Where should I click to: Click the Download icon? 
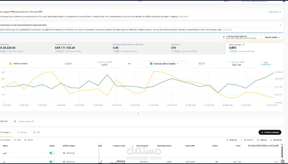pyautogui.click(x=271, y=140)
